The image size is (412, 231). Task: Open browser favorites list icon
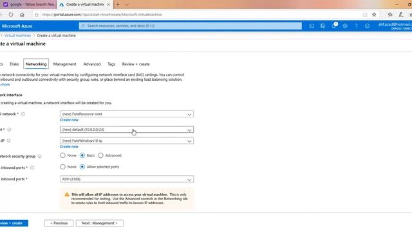coord(390,15)
